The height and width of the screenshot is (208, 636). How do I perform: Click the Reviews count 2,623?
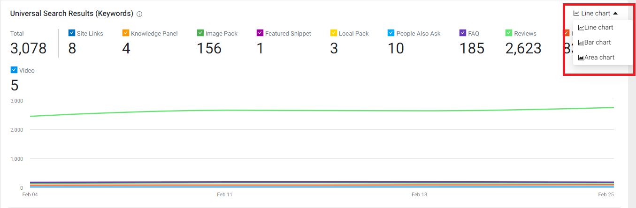pyautogui.click(x=523, y=48)
